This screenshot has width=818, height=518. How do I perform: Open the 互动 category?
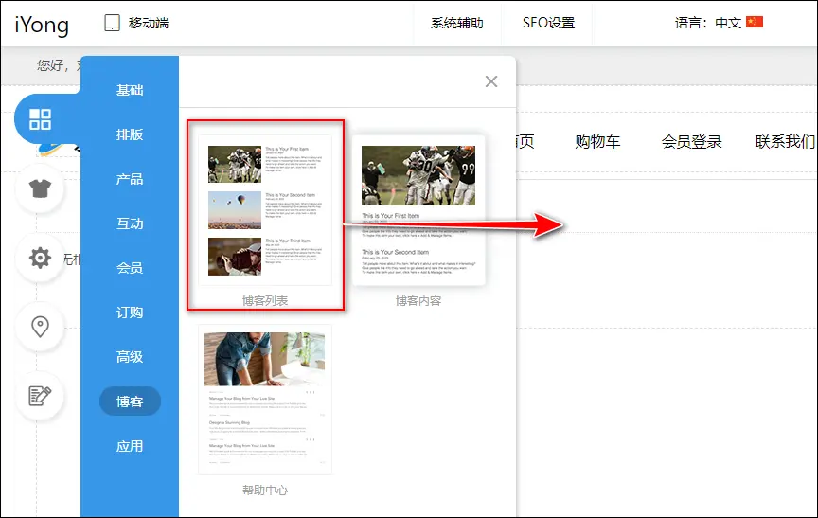130,223
